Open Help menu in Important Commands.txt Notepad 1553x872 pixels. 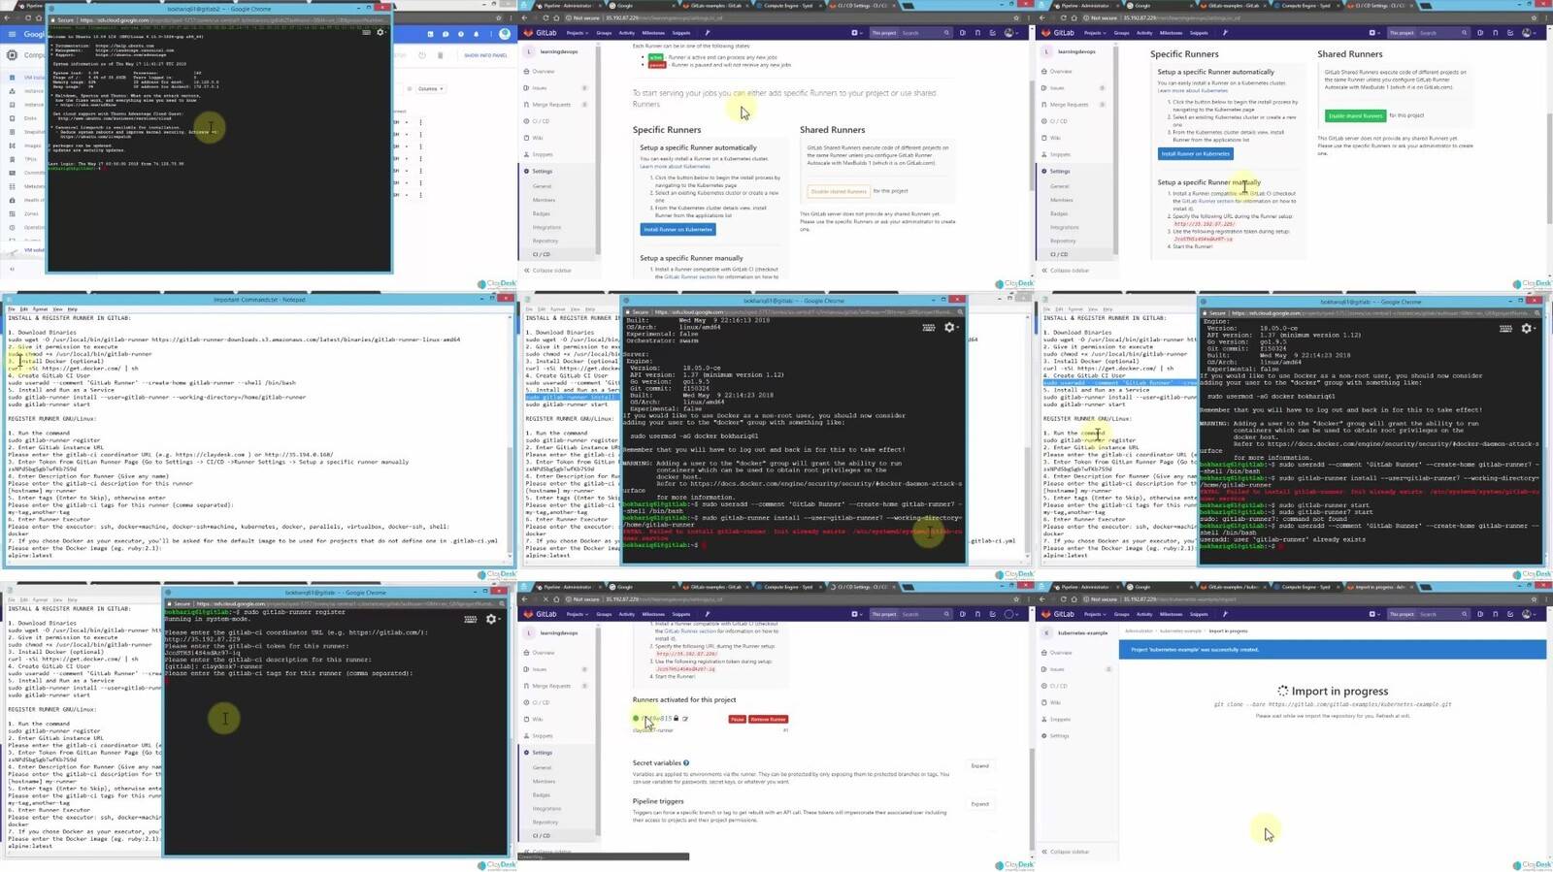point(72,309)
